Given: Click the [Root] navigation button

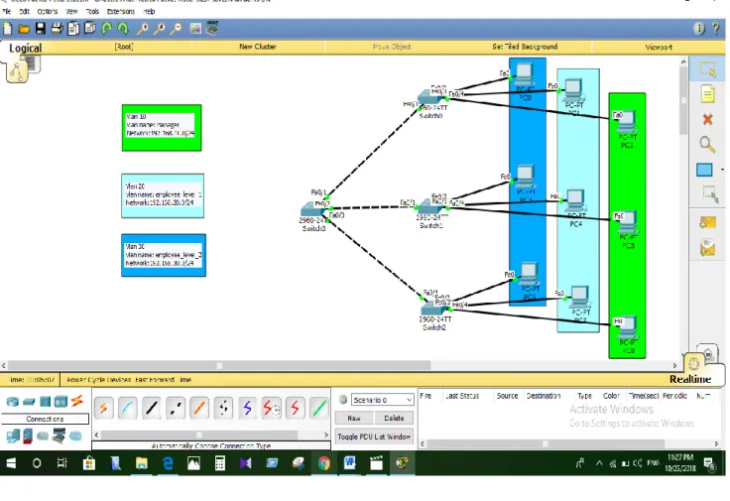Looking at the screenshot, I should click(124, 47).
